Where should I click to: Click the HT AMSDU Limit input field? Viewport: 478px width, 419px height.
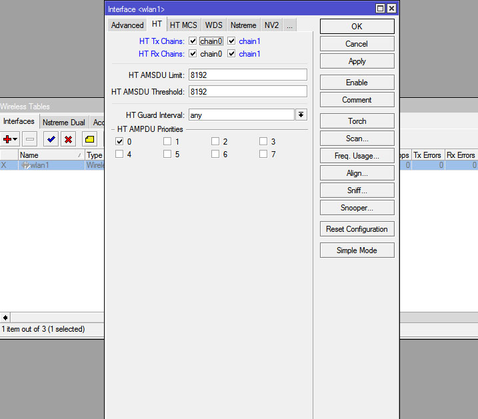[248, 75]
